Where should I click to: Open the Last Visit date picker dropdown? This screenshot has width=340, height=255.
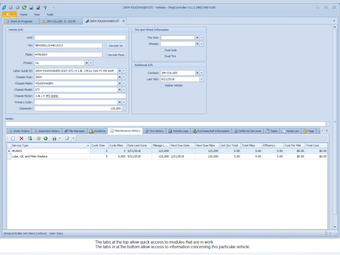pos(202,79)
